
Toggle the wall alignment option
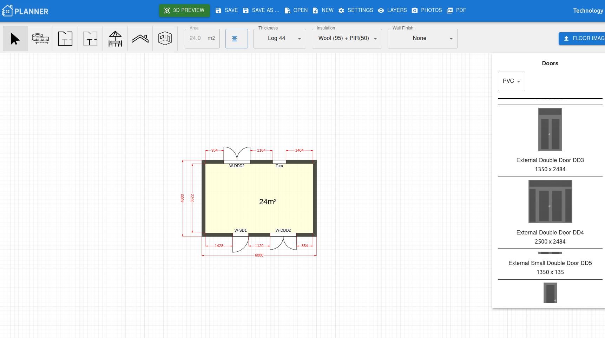(236, 38)
